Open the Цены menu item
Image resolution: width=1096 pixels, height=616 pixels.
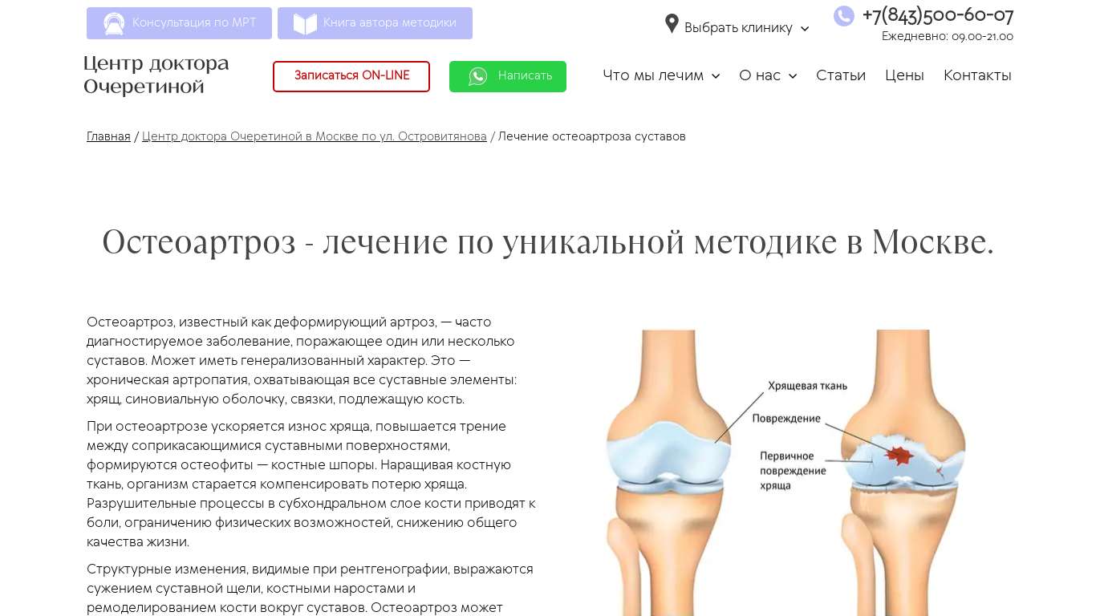click(904, 75)
